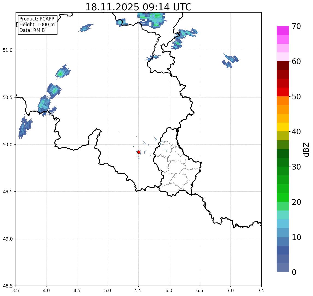Click the "Data: RMIB" legend line

tap(32, 30)
